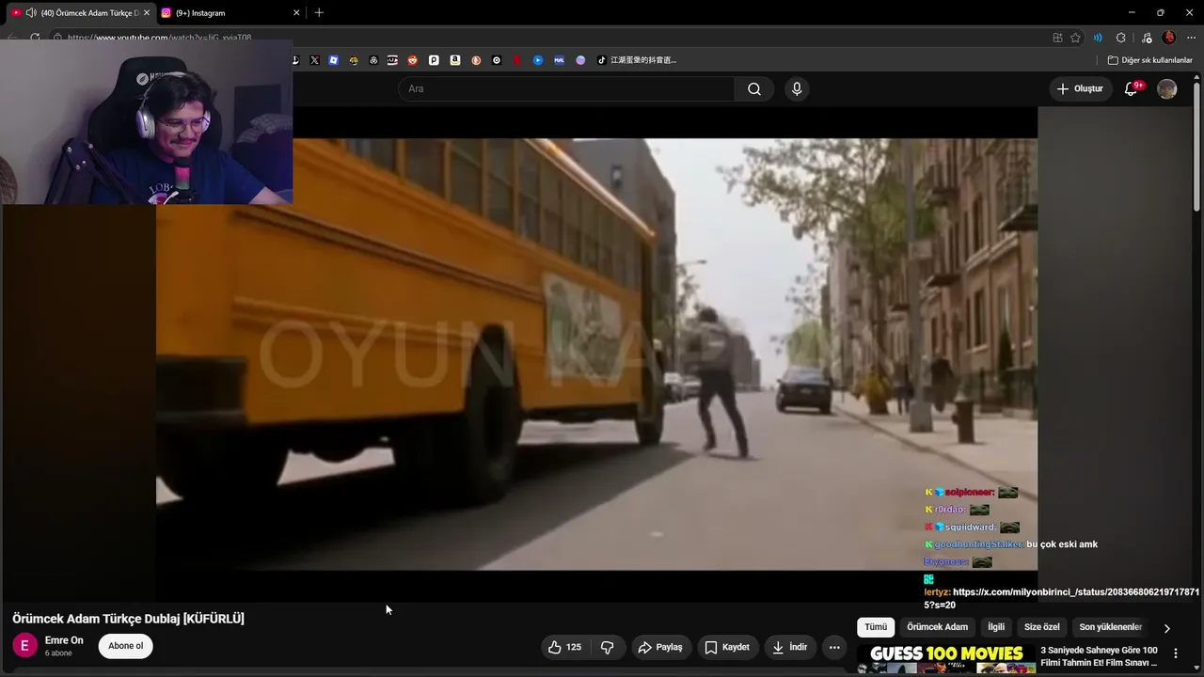Open browser extensions menu

(x=1120, y=38)
